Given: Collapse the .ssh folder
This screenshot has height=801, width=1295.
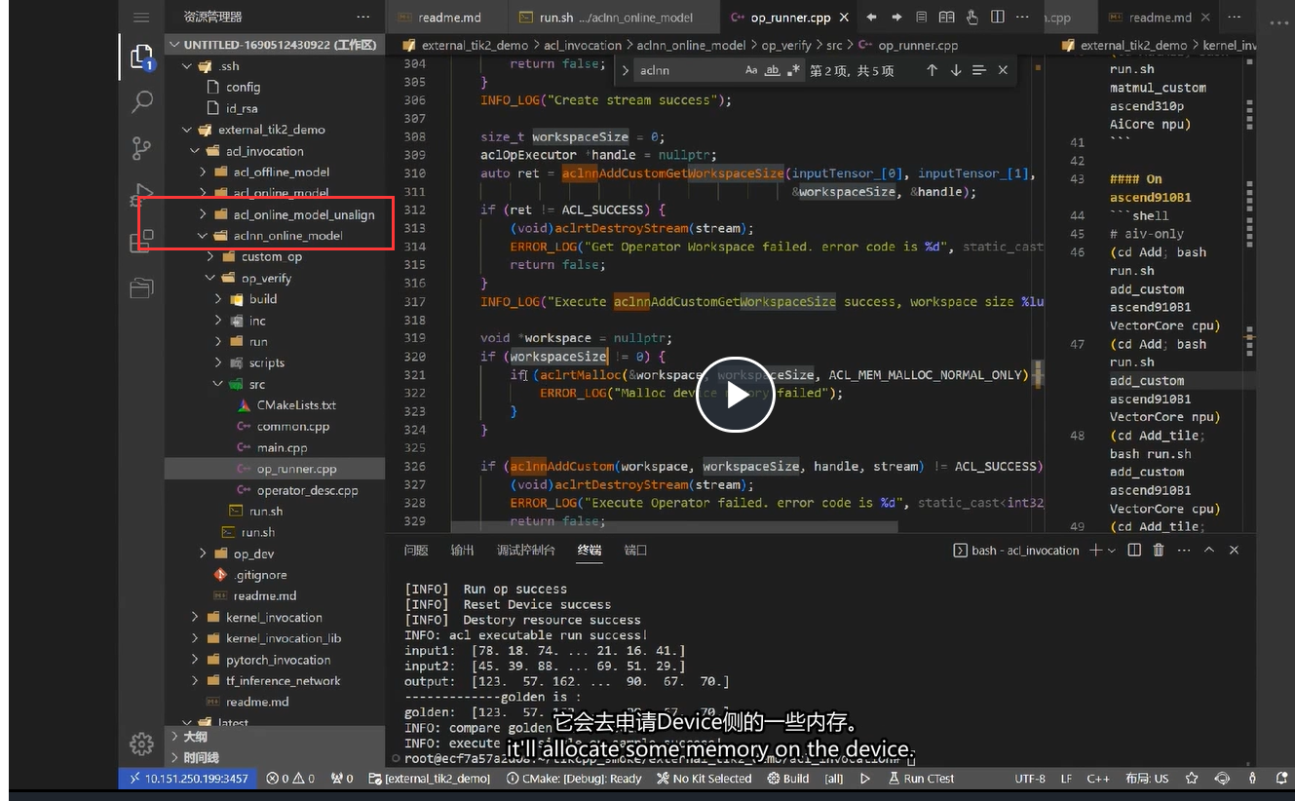Looking at the screenshot, I should (x=187, y=66).
